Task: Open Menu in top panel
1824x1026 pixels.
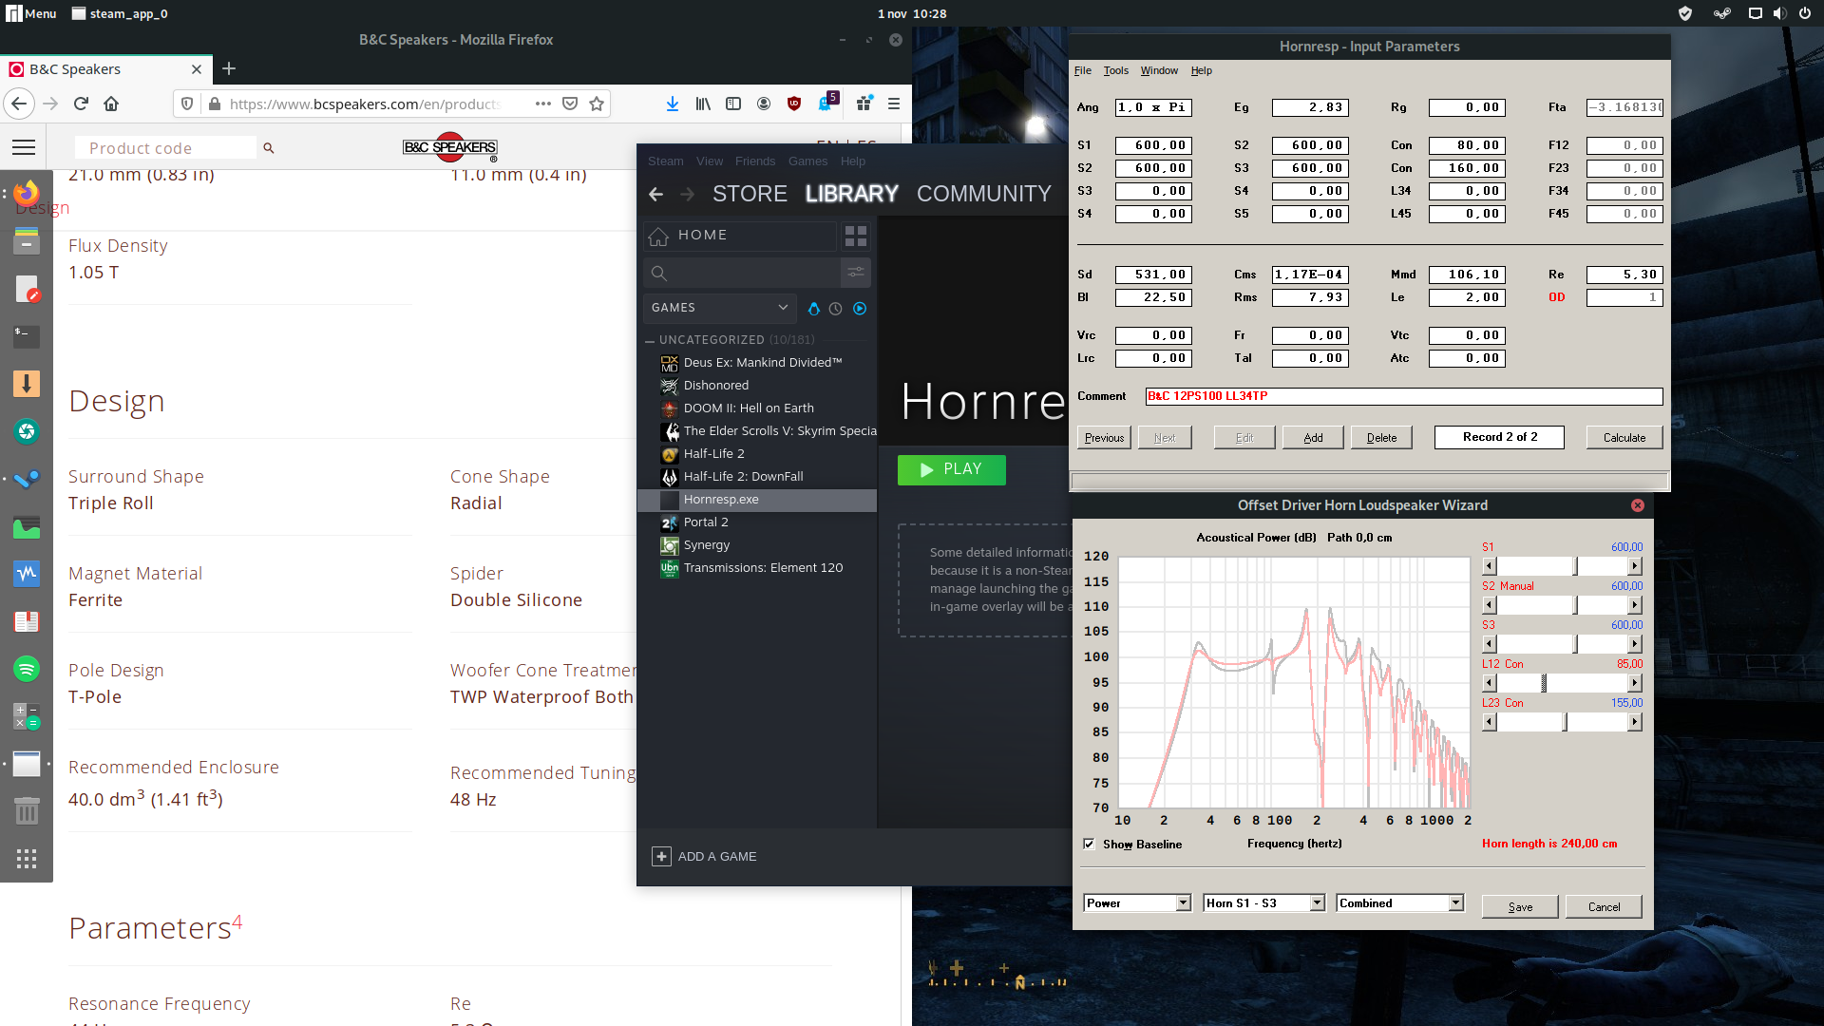Action: (x=31, y=13)
